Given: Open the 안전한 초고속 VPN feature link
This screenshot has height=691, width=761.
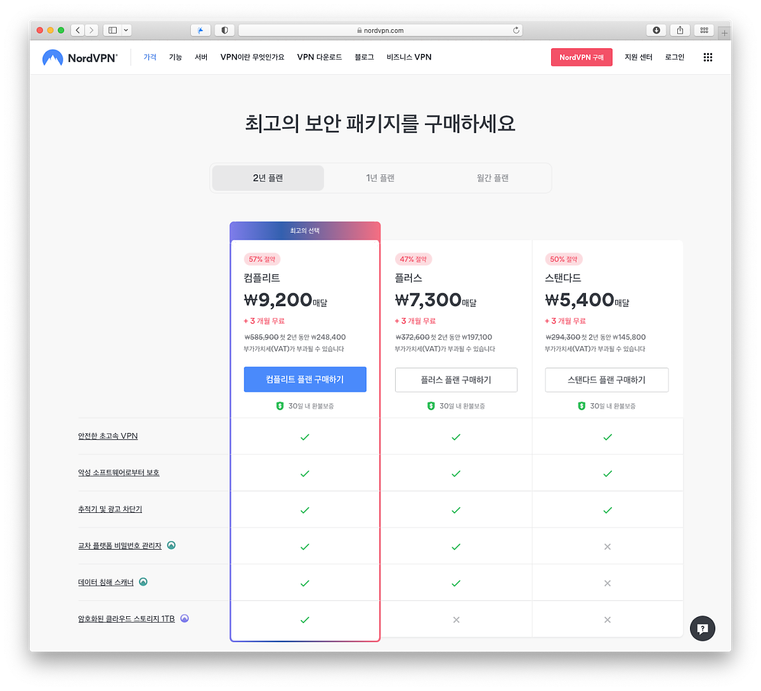Looking at the screenshot, I should click(108, 436).
